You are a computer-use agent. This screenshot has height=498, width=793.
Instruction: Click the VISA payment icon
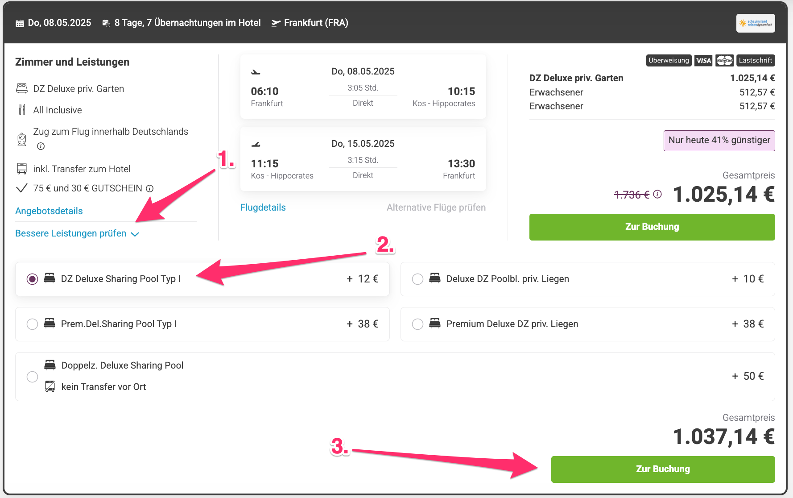tap(703, 60)
